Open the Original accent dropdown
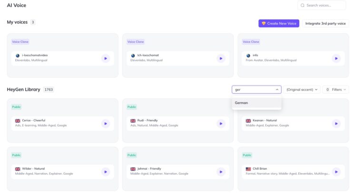 tap(303, 89)
